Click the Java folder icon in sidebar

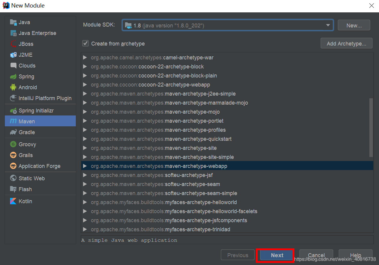pyautogui.click(x=13, y=22)
